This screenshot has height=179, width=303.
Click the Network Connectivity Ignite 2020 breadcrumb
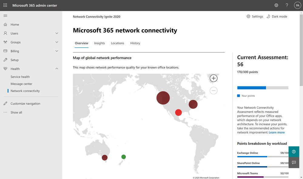pos(96,17)
